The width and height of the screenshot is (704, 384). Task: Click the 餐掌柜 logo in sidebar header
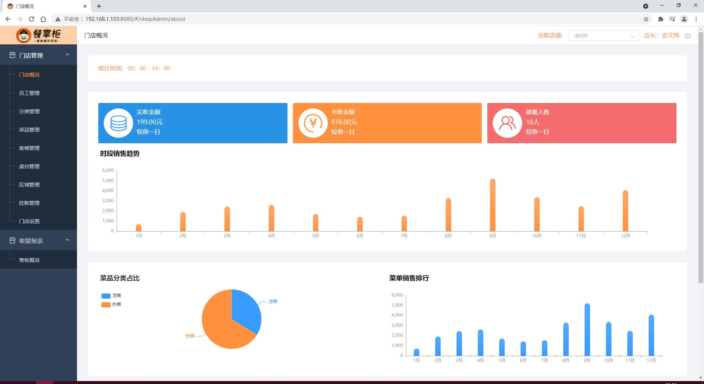click(x=38, y=35)
